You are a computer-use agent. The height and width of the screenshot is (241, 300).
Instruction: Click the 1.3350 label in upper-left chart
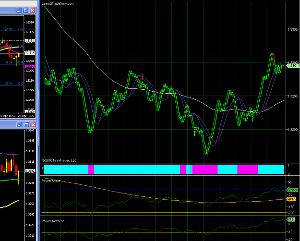click(30, 23)
